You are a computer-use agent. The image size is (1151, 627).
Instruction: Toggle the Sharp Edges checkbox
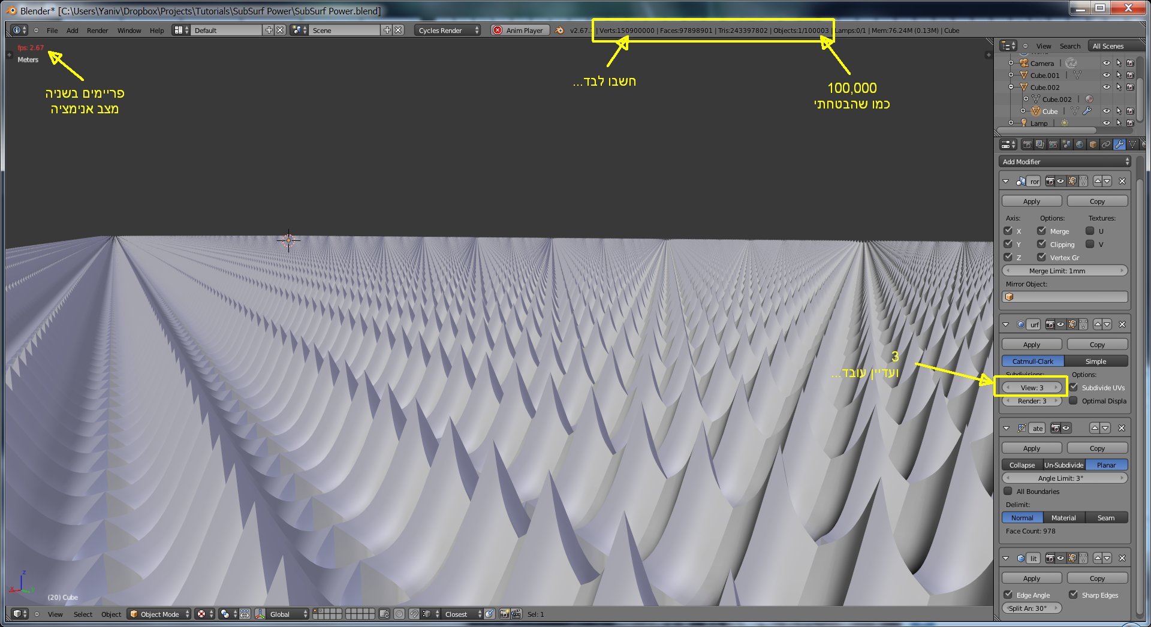tap(1073, 595)
